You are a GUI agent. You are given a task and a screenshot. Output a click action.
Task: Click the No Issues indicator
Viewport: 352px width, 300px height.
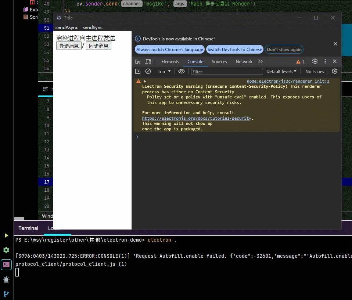pos(315,72)
